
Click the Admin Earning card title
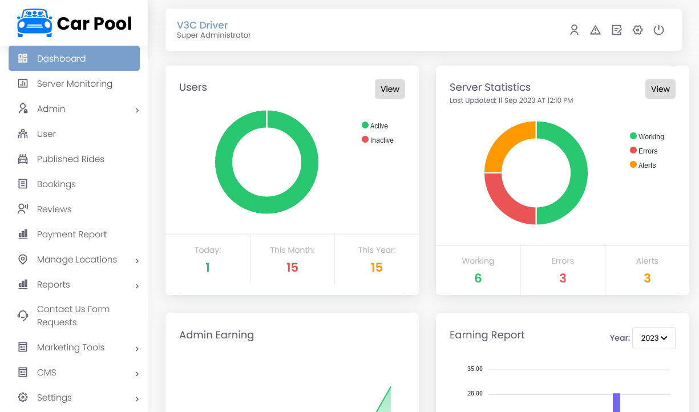tap(216, 335)
